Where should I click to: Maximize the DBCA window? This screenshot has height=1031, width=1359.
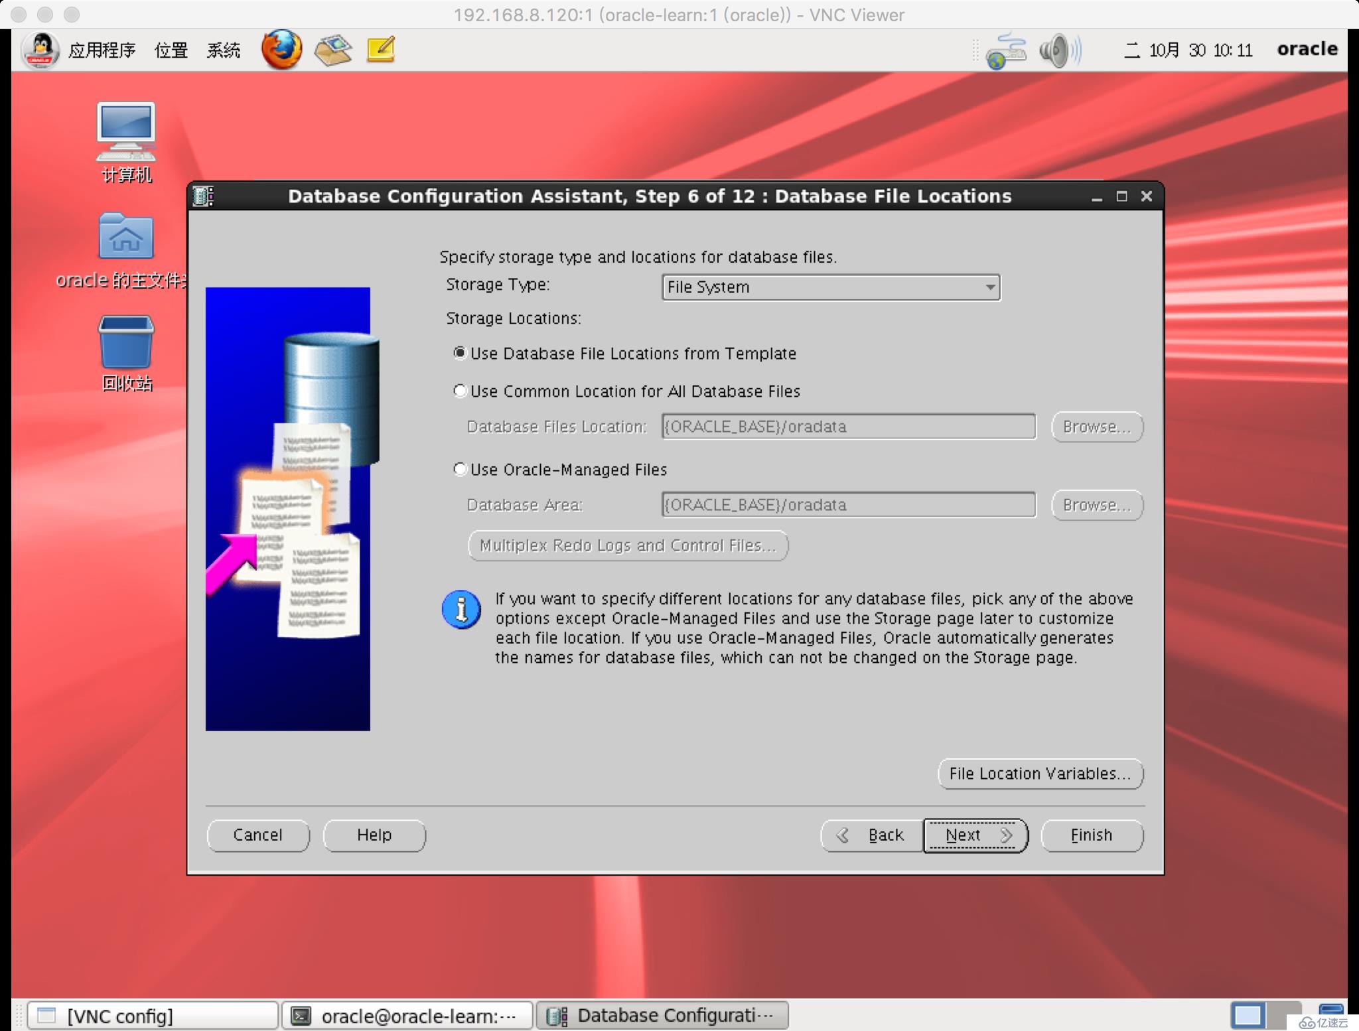(1122, 196)
